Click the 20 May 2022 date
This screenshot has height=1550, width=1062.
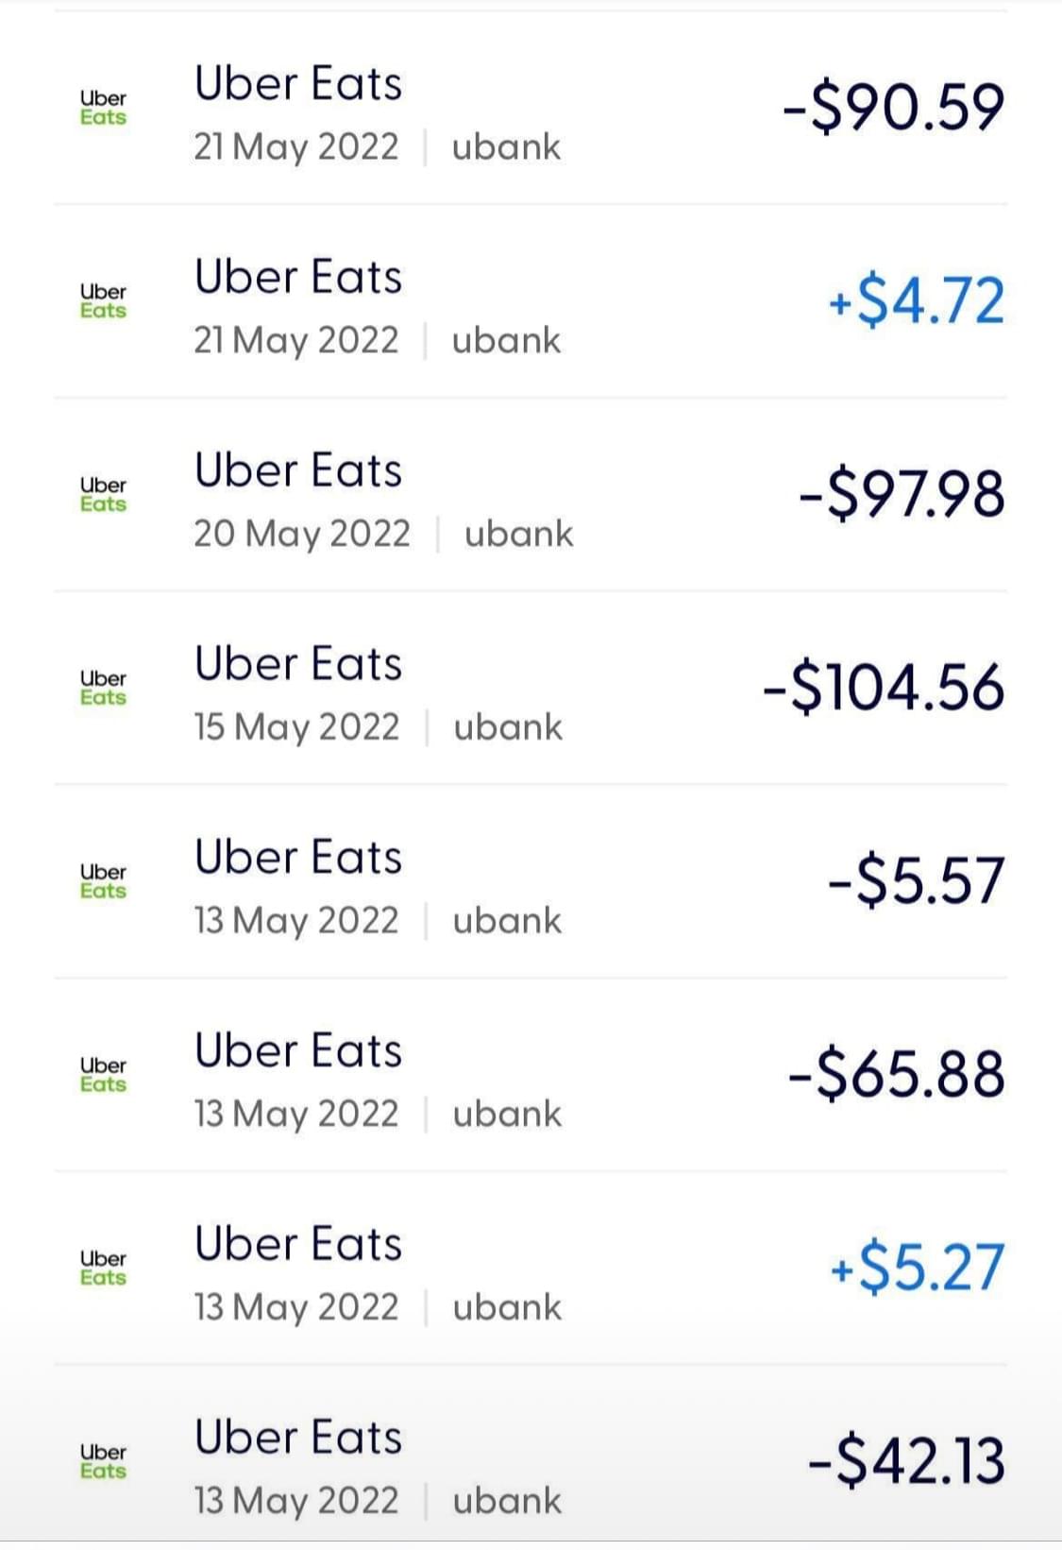click(302, 534)
